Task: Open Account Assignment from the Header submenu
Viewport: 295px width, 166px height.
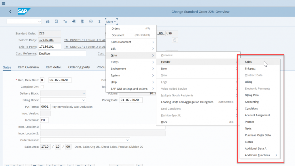Action: coord(260,115)
